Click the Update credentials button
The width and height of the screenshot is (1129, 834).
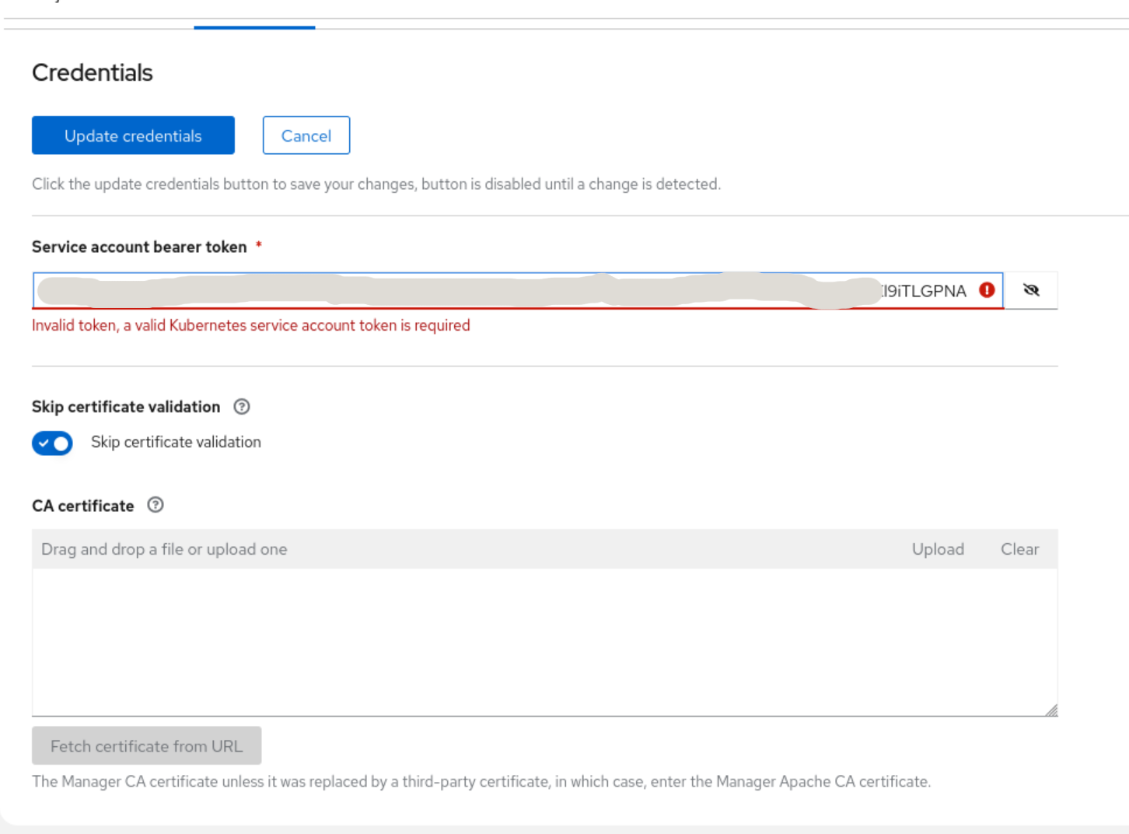point(133,135)
